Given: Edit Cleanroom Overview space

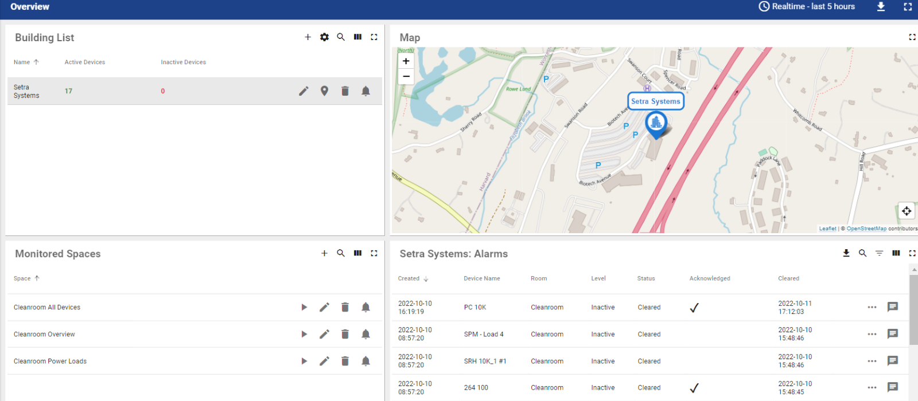Looking at the screenshot, I should (x=324, y=335).
